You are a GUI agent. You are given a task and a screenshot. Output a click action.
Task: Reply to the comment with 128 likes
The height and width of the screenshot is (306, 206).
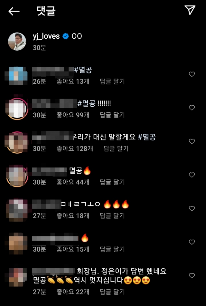tap(116, 148)
